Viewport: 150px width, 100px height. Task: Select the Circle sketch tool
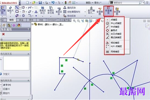click(x=23, y=7)
